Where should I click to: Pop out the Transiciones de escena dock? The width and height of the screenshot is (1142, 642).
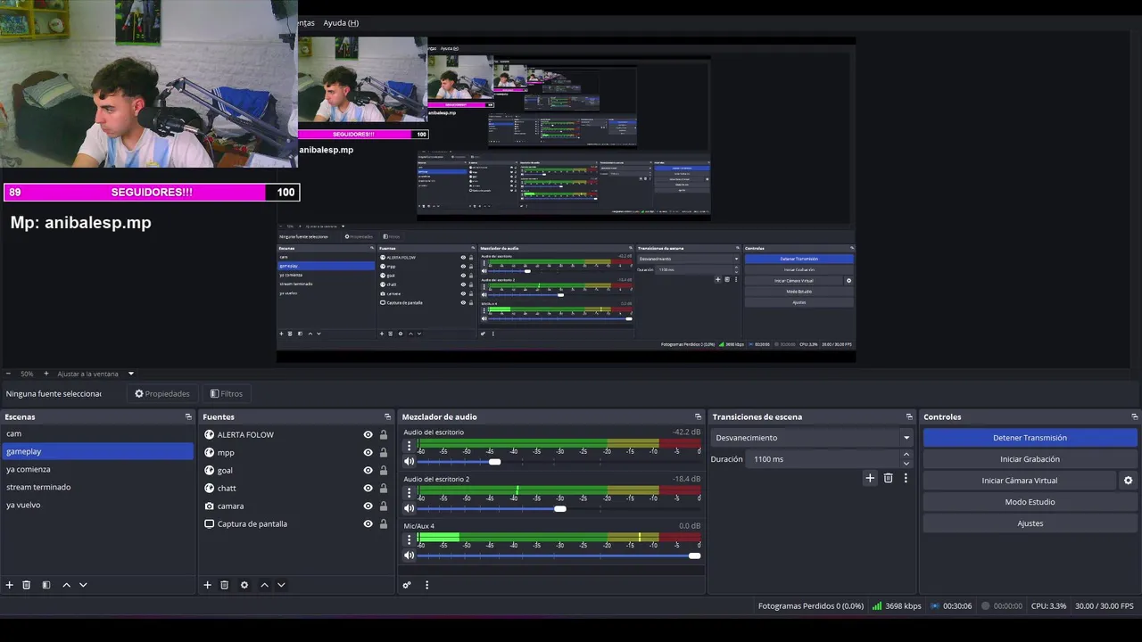(909, 416)
